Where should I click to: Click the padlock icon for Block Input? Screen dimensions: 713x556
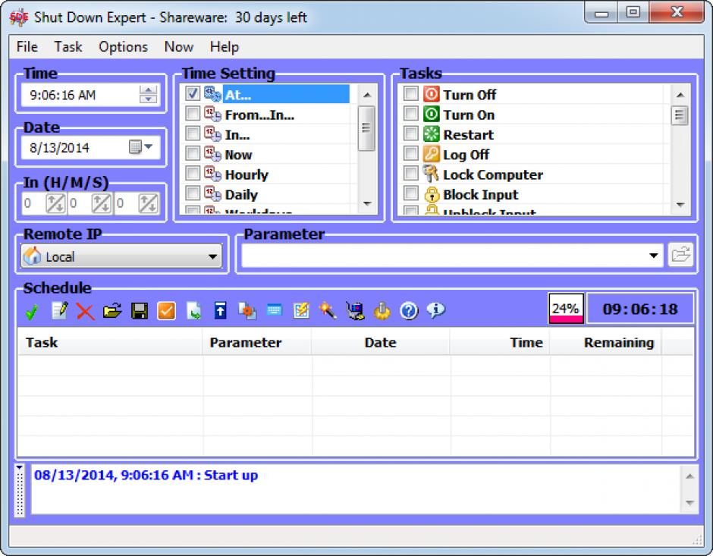431,194
